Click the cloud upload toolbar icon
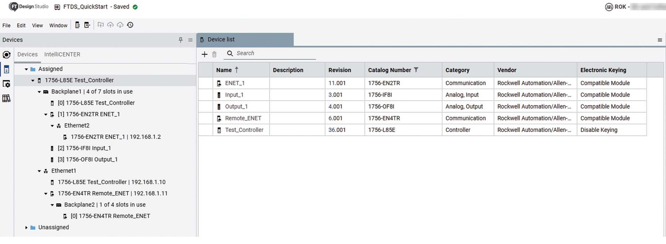The width and height of the screenshot is (666, 244). [110, 25]
